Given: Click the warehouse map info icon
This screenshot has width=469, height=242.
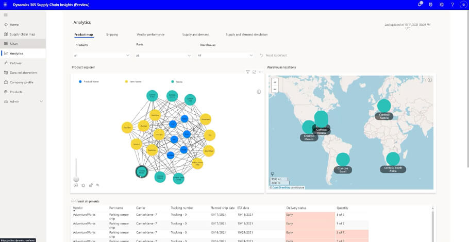Looking at the screenshot, I should [429, 80].
